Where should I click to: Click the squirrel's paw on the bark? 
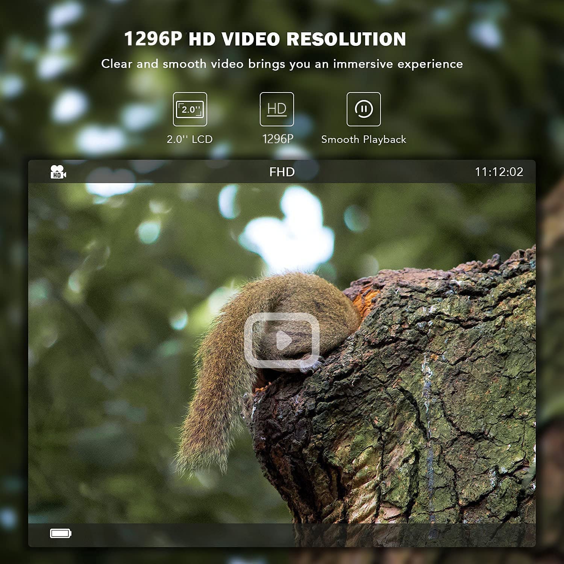pyautogui.click(x=312, y=367)
